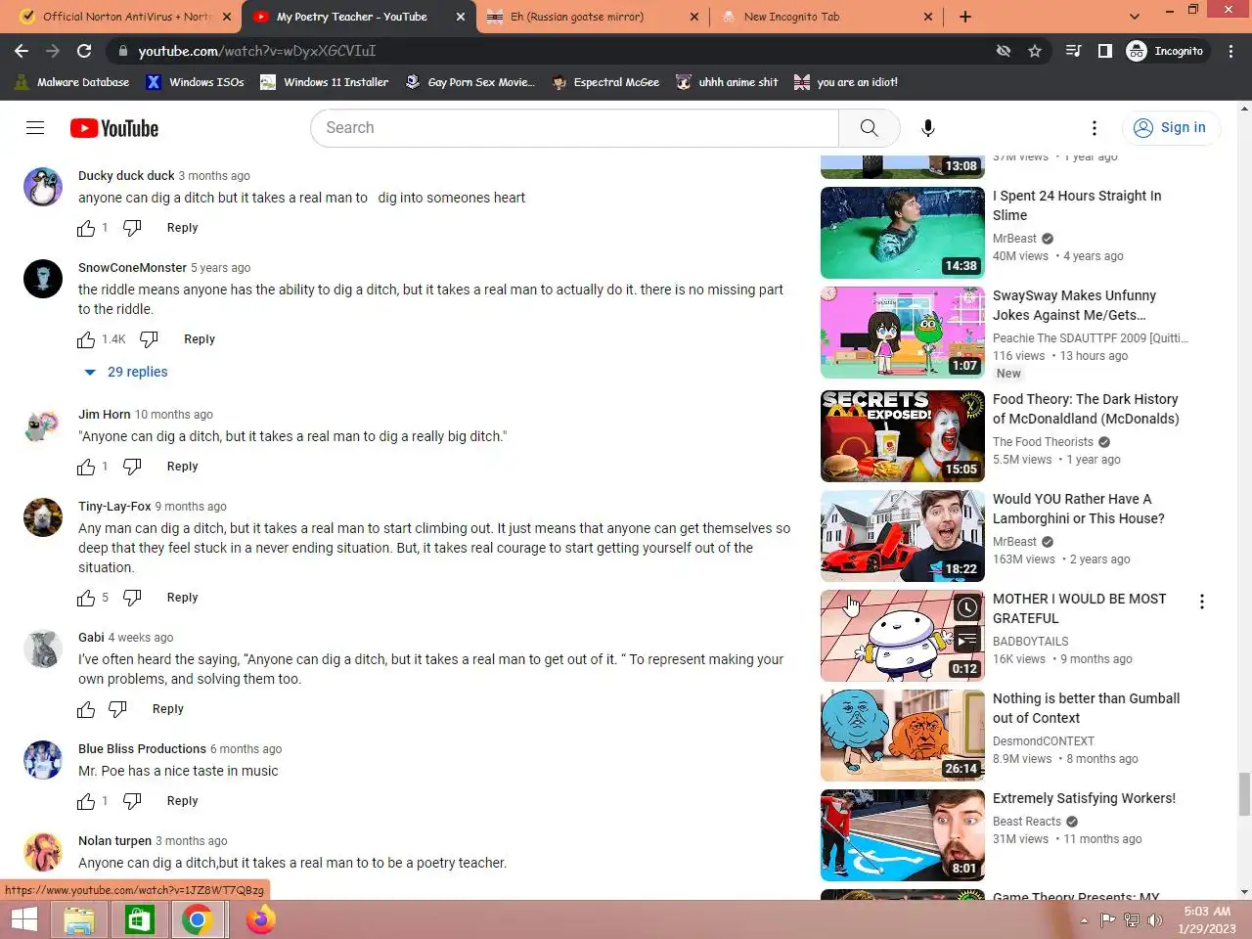This screenshot has width=1252, height=939.
Task: Open Nothing is better than Gumball title
Action: [x=1086, y=708]
